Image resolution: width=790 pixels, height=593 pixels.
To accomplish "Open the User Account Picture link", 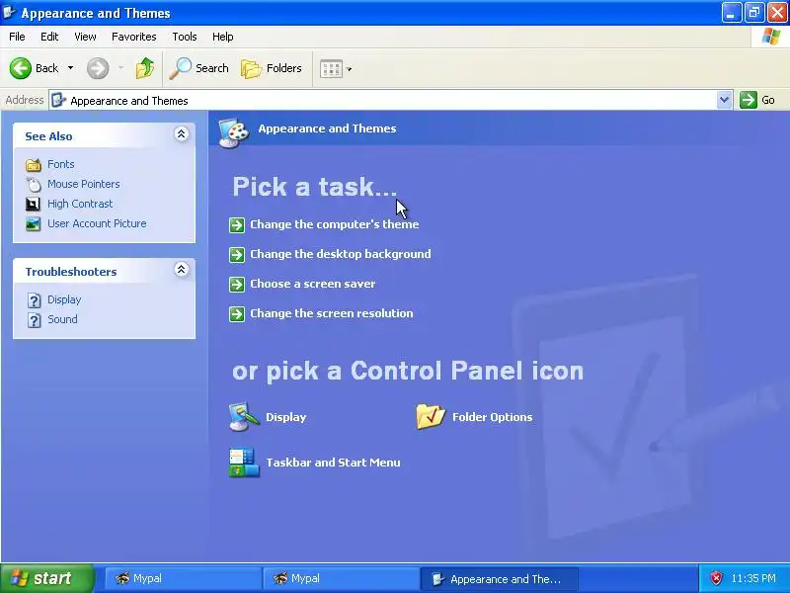I will (97, 223).
